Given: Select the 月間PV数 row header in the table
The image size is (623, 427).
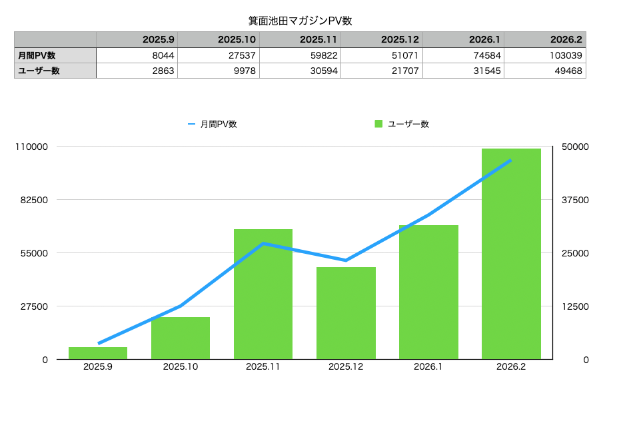Looking at the screenshot, I should (55, 55).
